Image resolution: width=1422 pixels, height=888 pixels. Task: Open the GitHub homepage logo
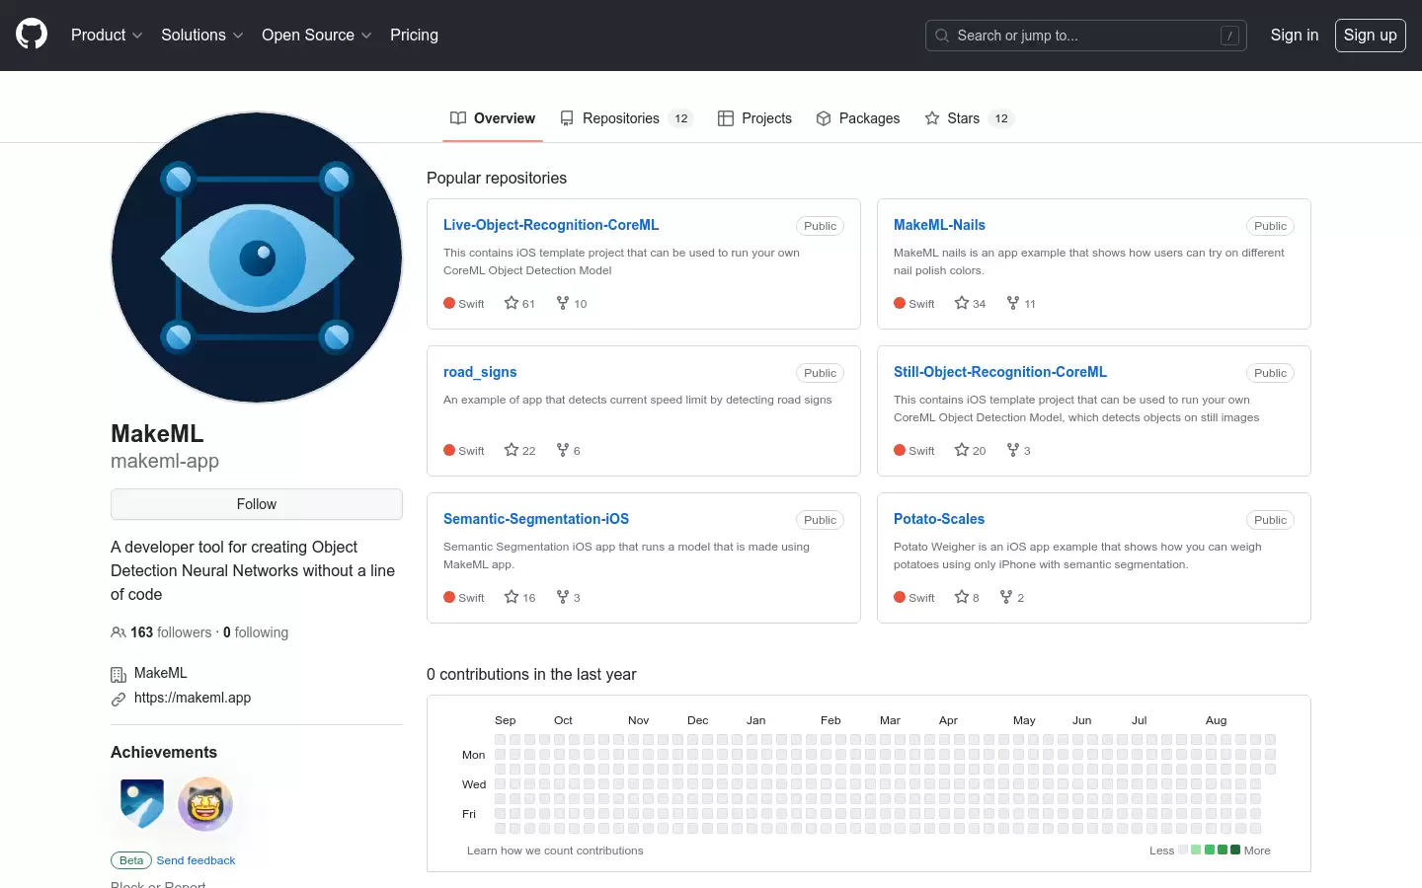pyautogui.click(x=32, y=35)
